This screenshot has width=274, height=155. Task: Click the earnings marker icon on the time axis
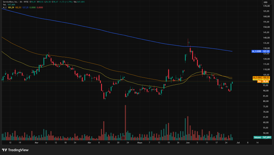[123, 138]
